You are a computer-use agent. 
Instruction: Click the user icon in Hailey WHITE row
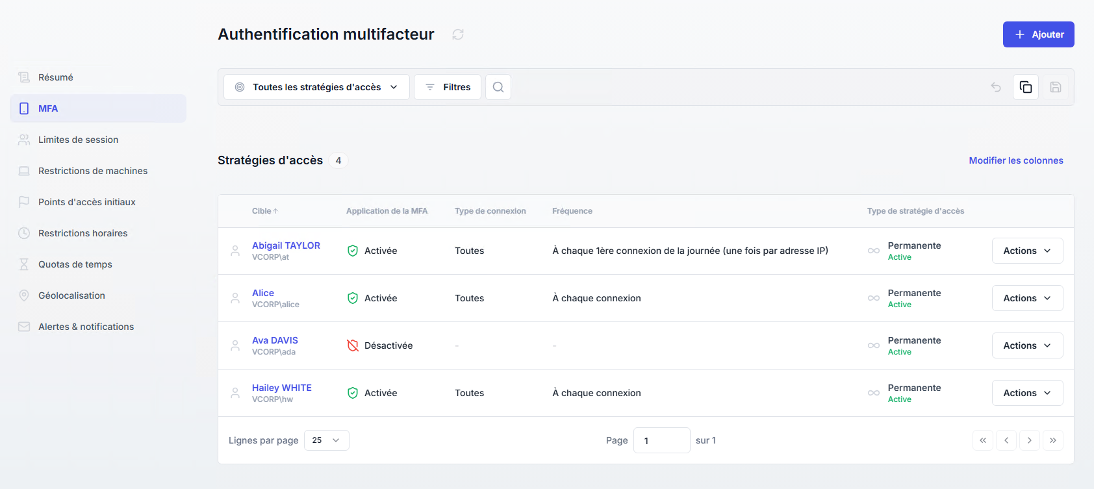[x=235, y=393]
